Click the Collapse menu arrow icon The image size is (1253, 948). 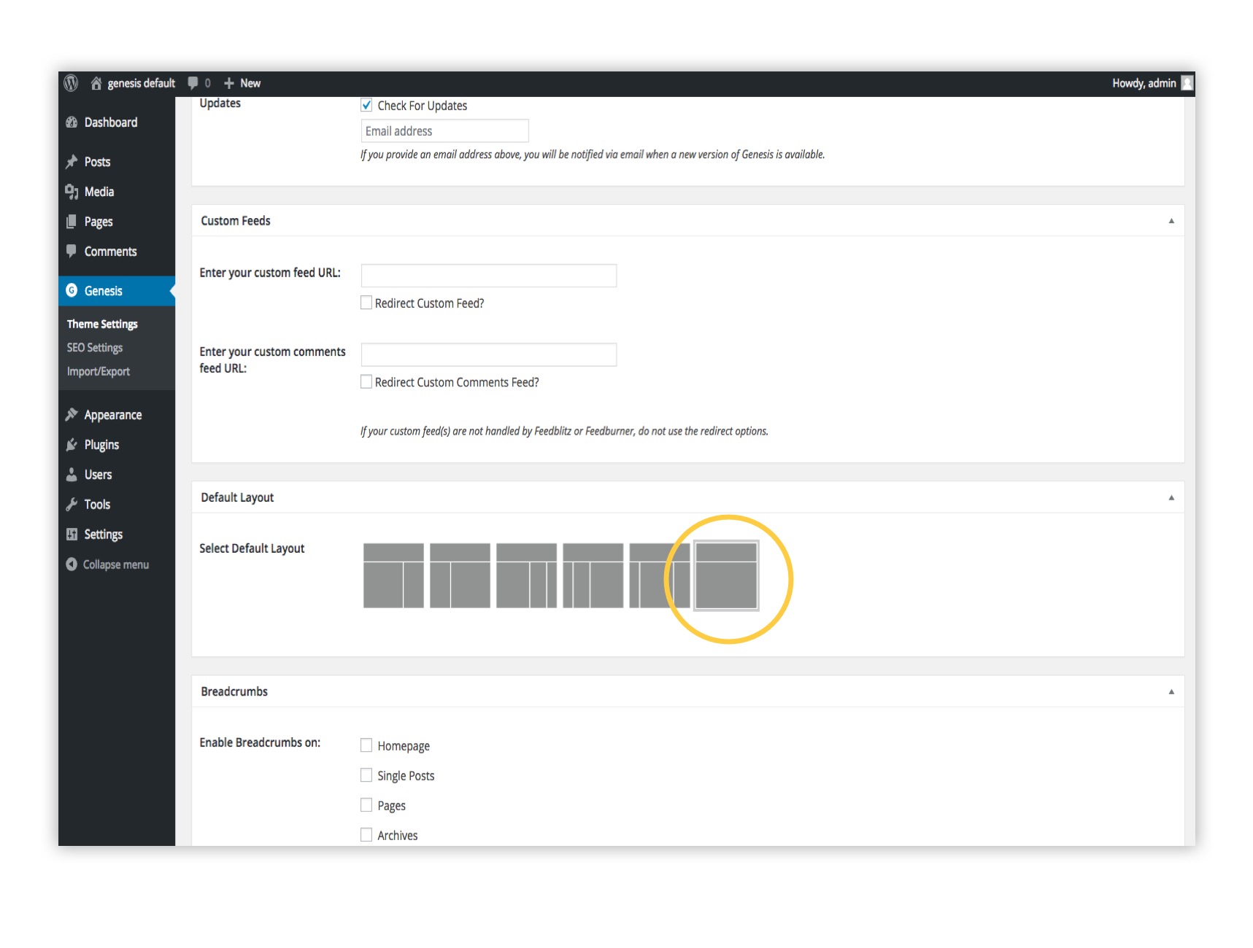pos(72,564)
